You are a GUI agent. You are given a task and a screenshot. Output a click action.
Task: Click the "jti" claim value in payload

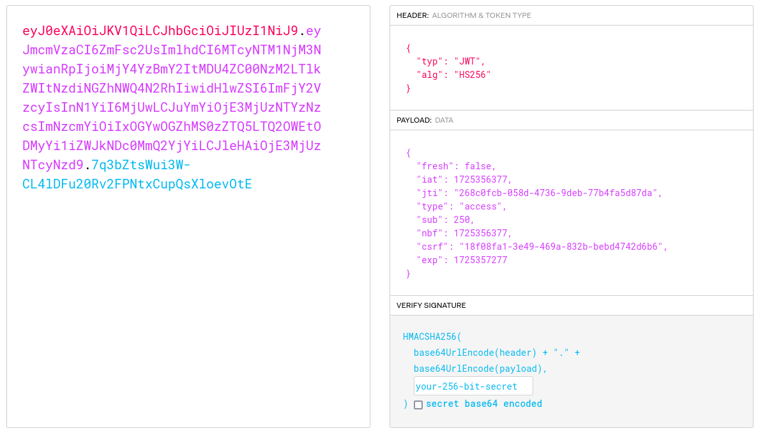pos(558,193)
